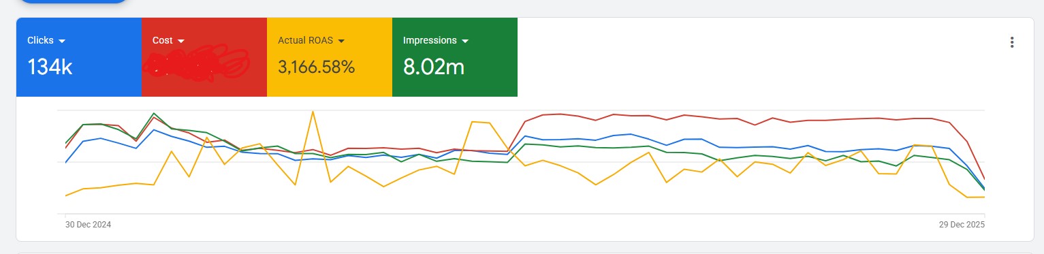Select the yellow Actual ROAS scorecard tile
The height and width of the screenshot is (254, 1044).
coord(330,57)
